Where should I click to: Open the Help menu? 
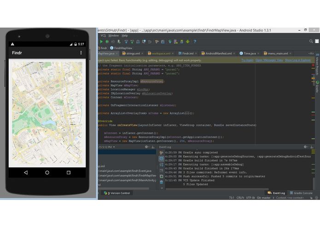[125, 35]
